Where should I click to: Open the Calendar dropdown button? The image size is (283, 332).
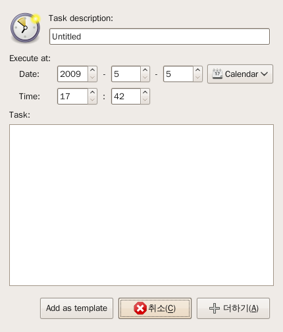[240, 74]
